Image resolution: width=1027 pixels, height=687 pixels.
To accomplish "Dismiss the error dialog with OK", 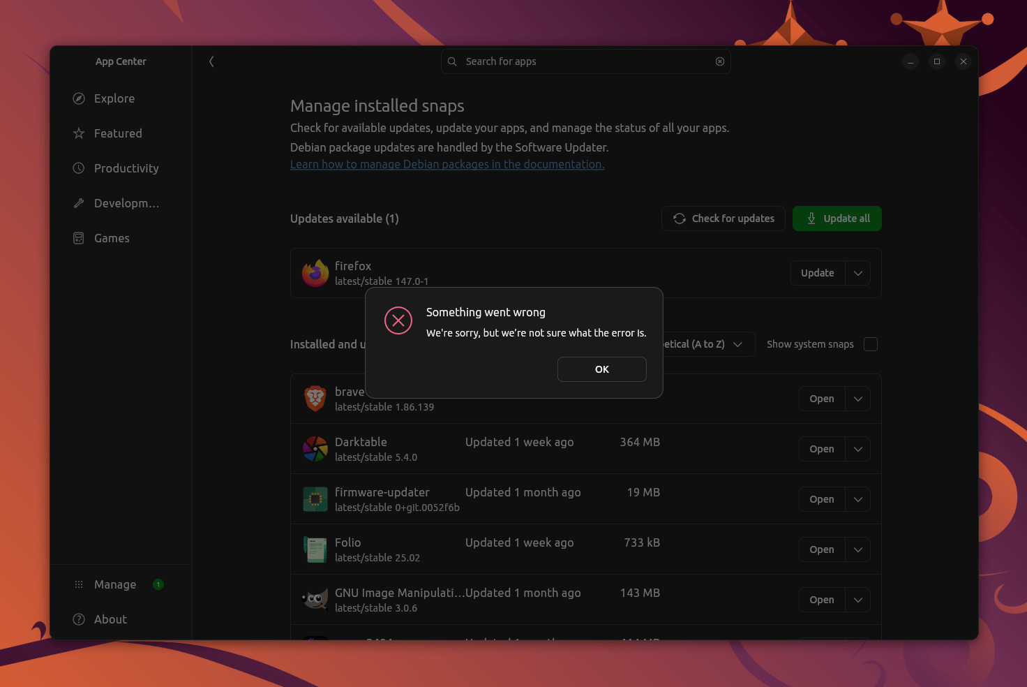I will [x=601, y=369].
